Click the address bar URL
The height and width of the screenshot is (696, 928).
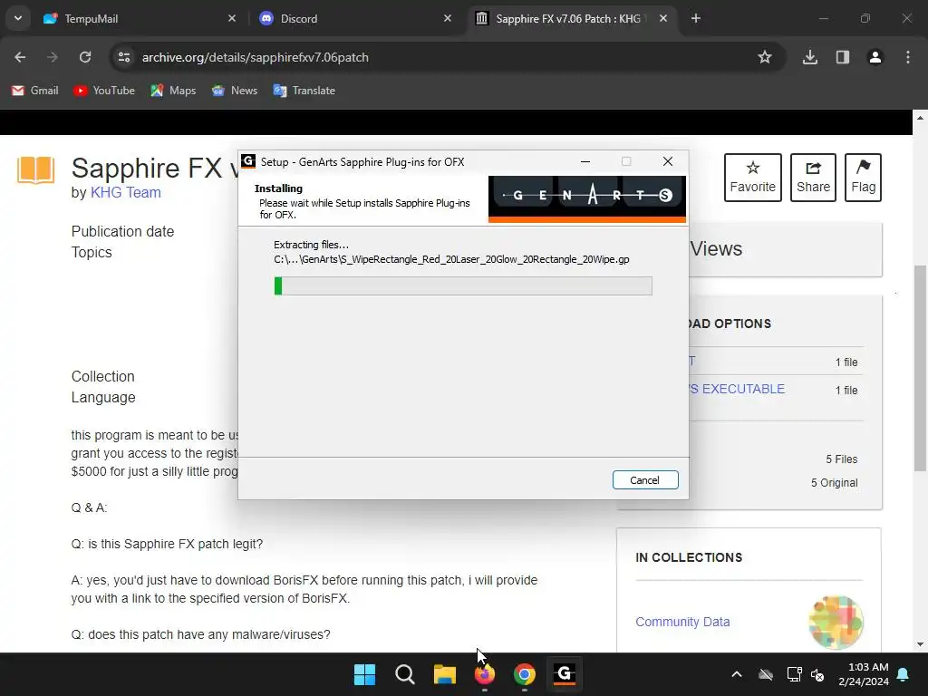point(255,57)
